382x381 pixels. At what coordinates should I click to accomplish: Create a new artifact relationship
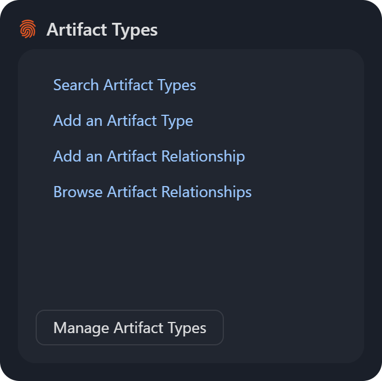click(149, 157)
